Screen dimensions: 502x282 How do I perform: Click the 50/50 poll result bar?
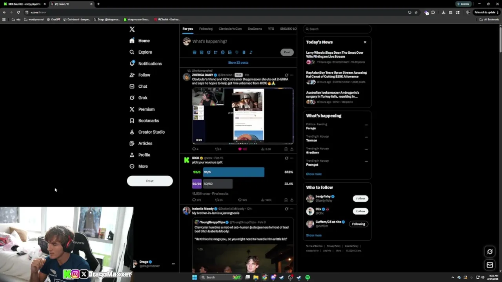click(218, 184)
